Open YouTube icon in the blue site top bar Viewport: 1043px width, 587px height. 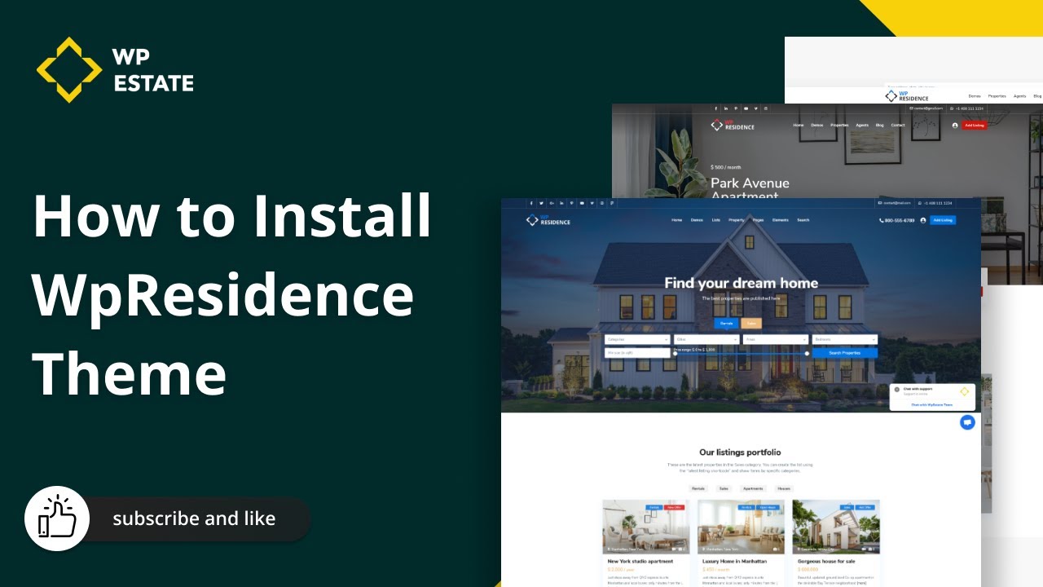(582, 203)
